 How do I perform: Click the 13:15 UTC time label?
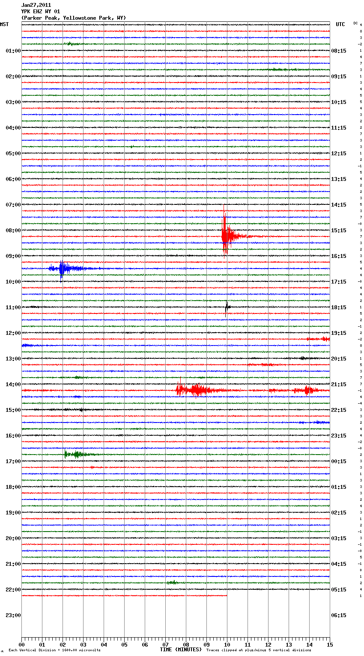click(339, 179)
